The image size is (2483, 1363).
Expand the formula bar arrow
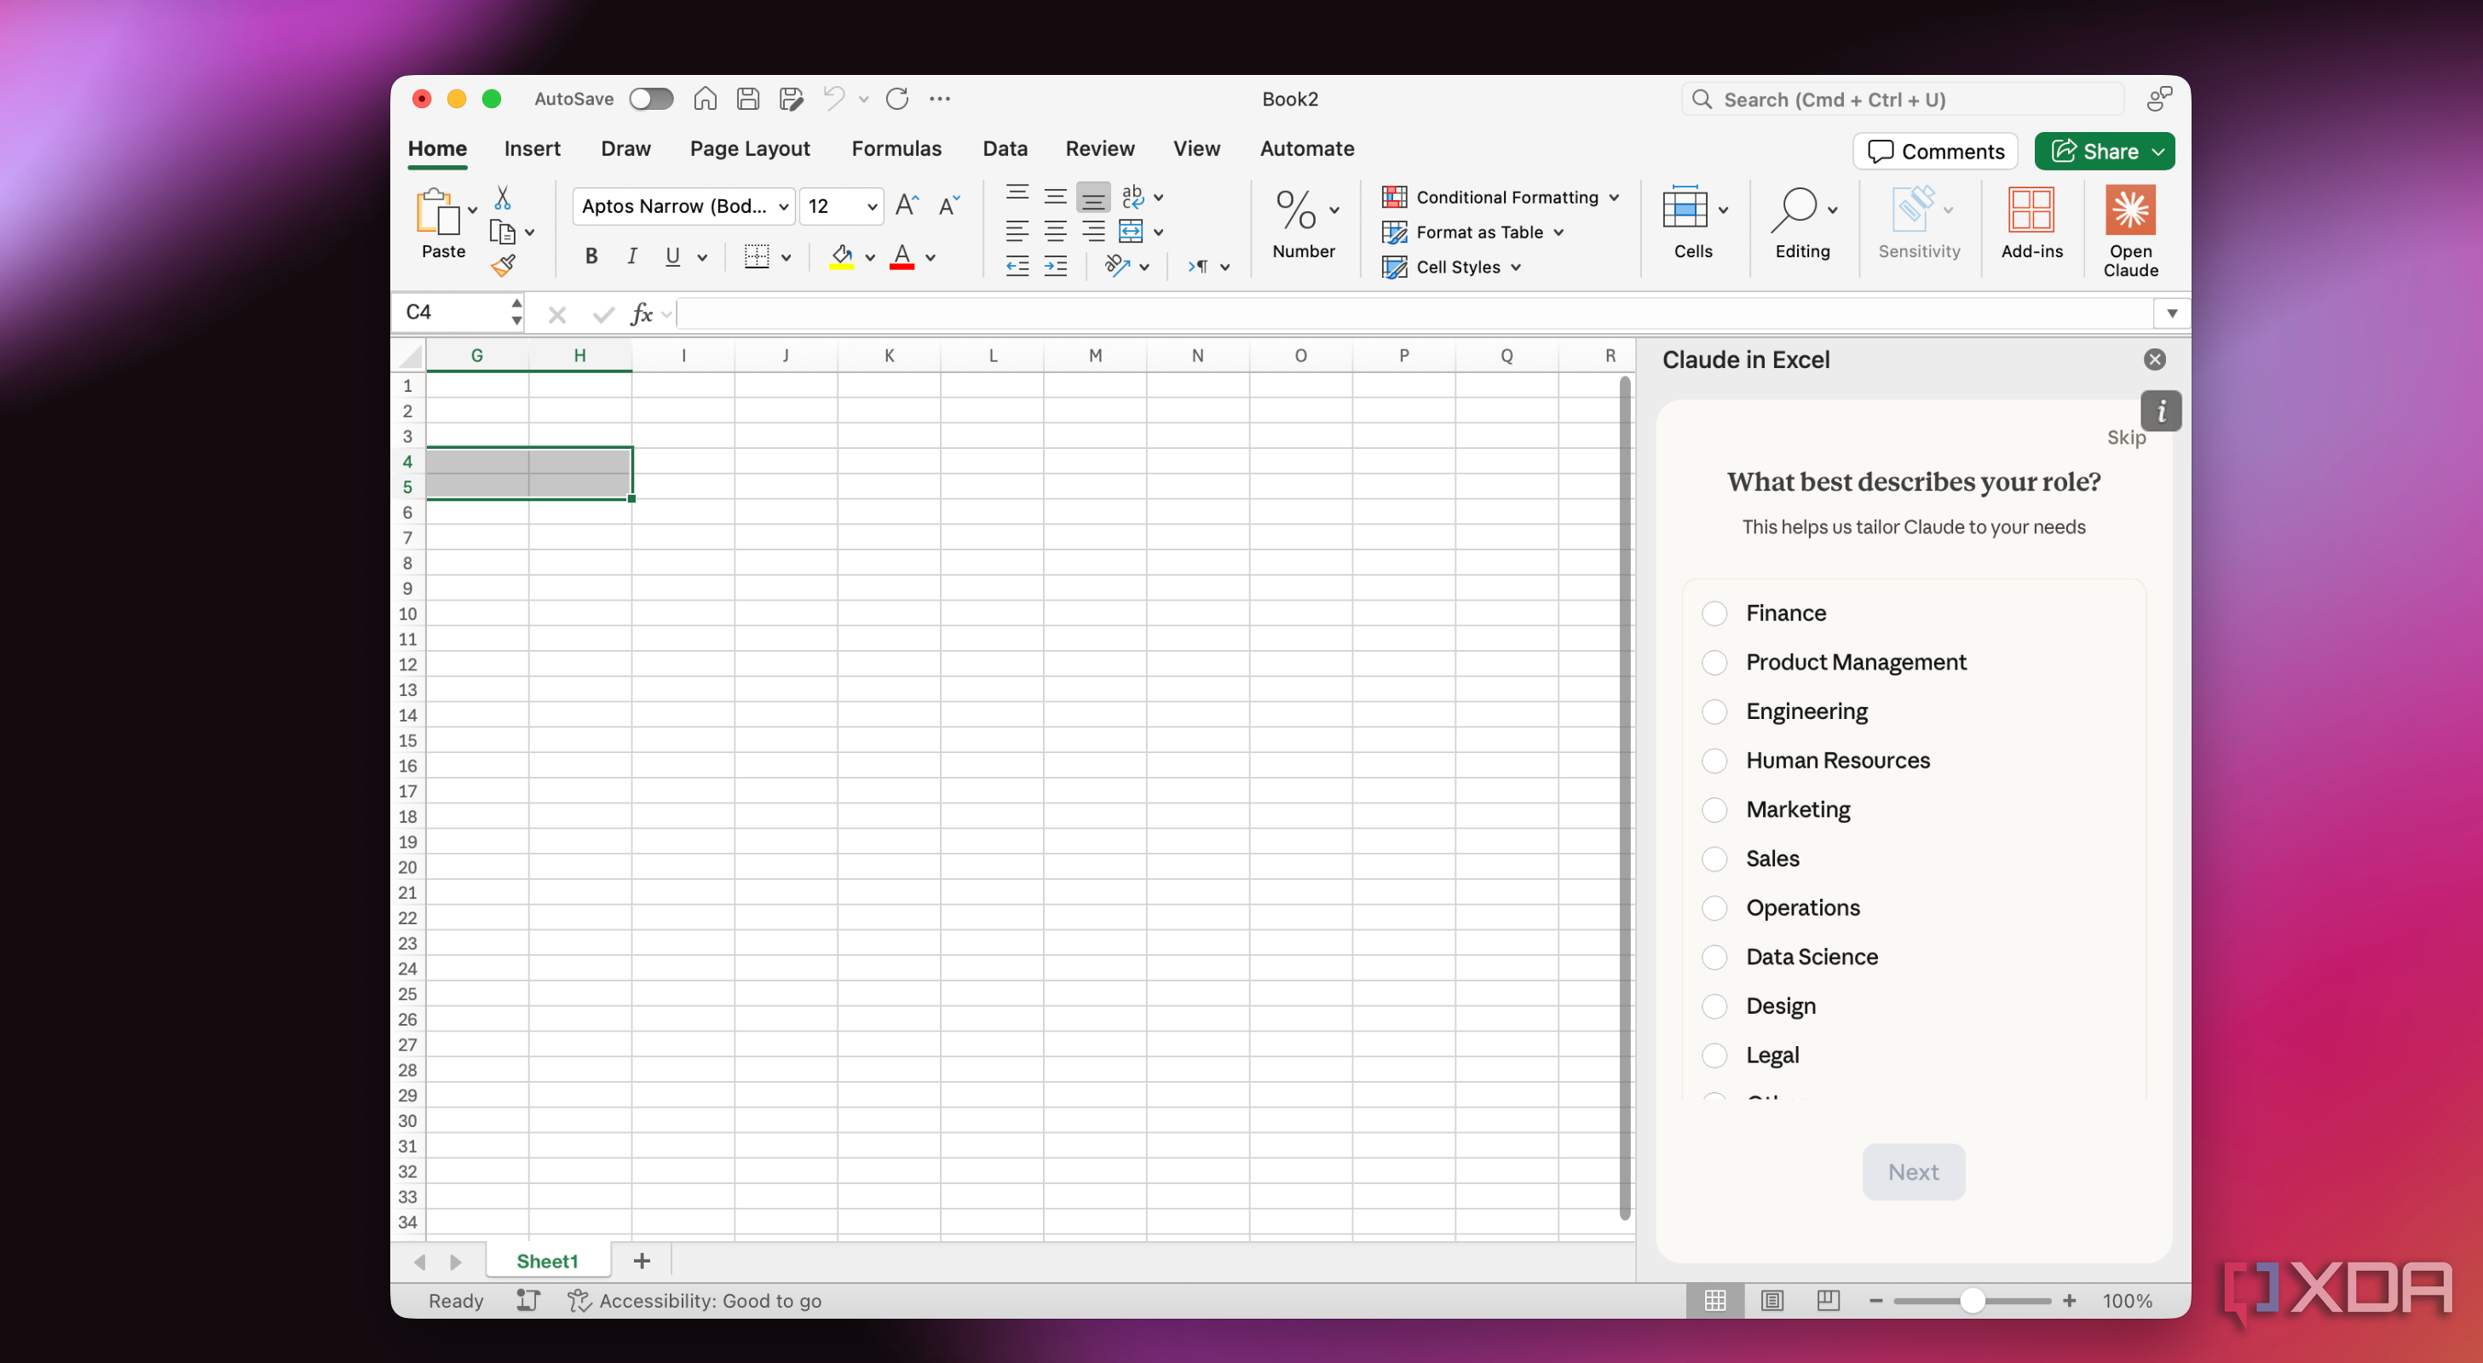click(2172, 313)
